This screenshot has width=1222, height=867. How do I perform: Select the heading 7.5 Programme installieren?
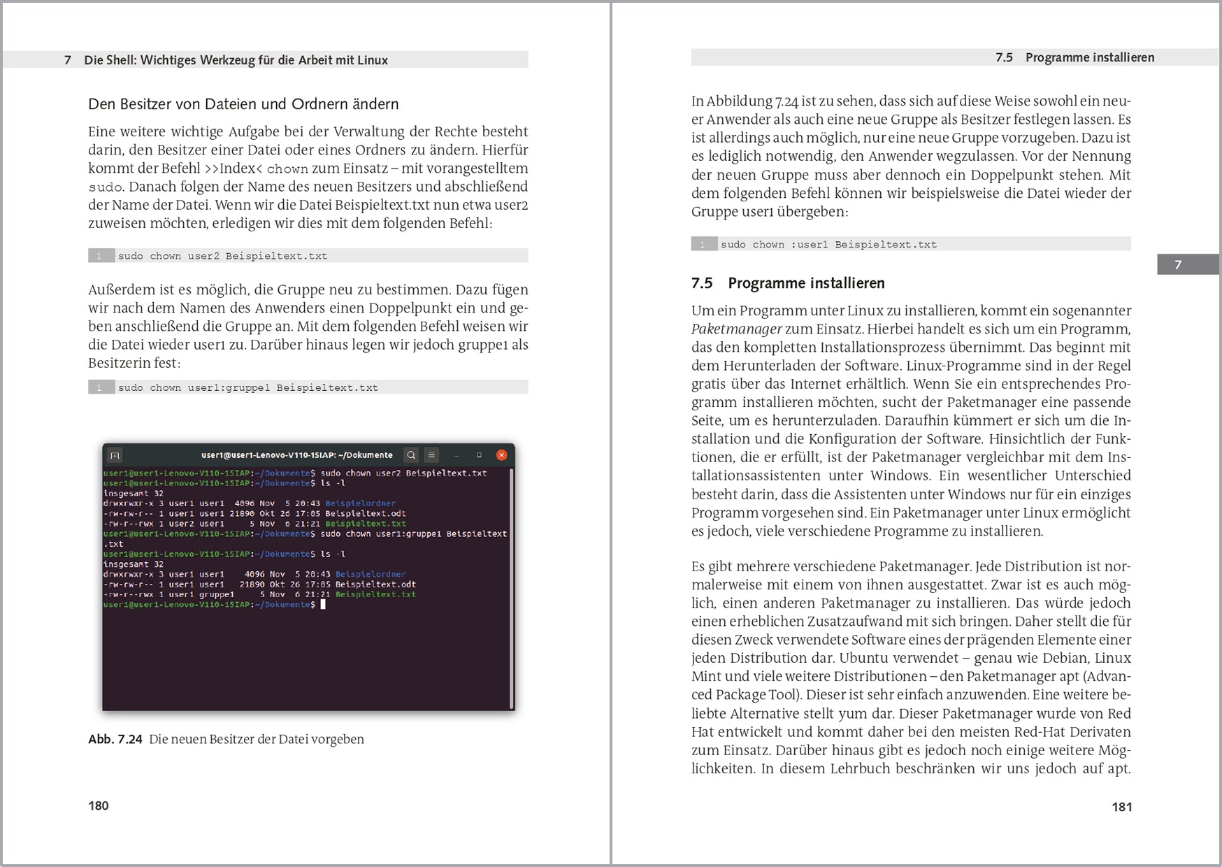(x=787, y=283)
